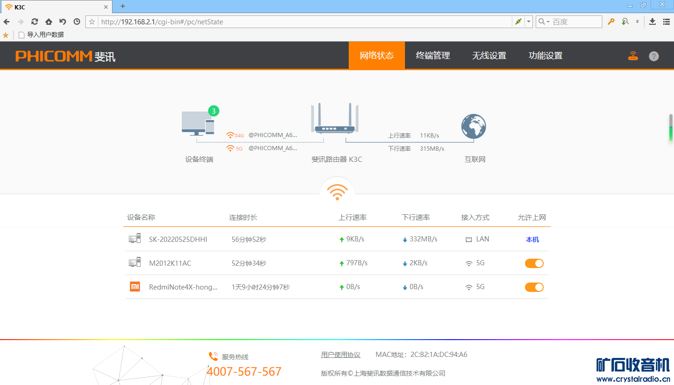Open the search engine selector dropdown
This screenshot has width=674, height=385.
tap(544, 22)
